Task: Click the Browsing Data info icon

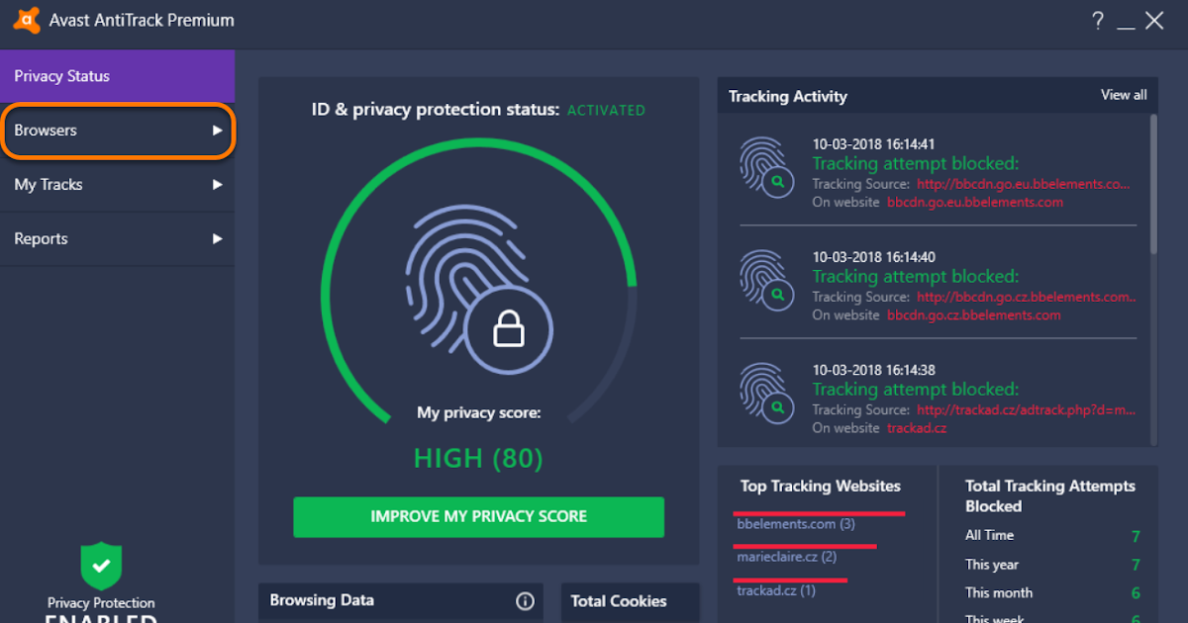Action: pyautogui.click(x=525, y=601)
